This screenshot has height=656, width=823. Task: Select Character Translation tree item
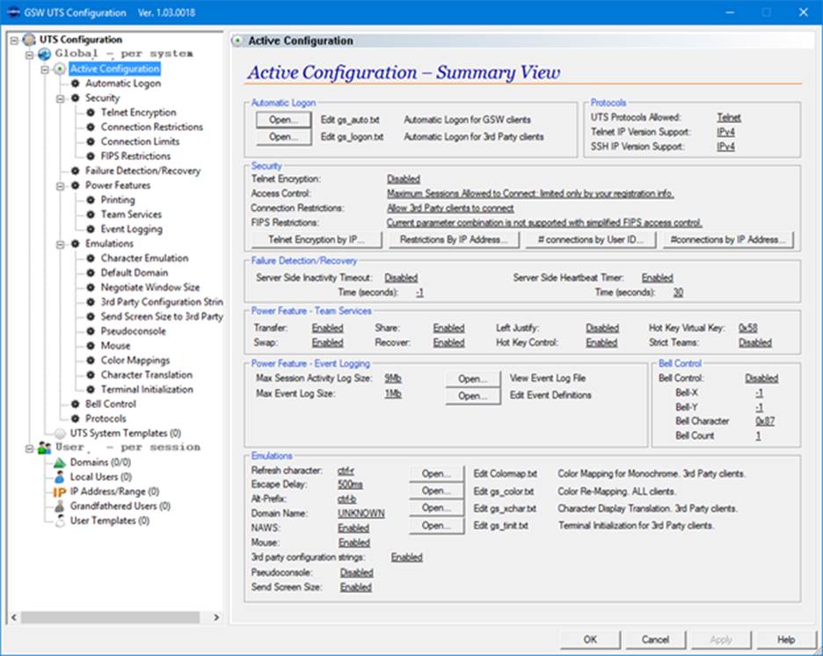point(147,375)
